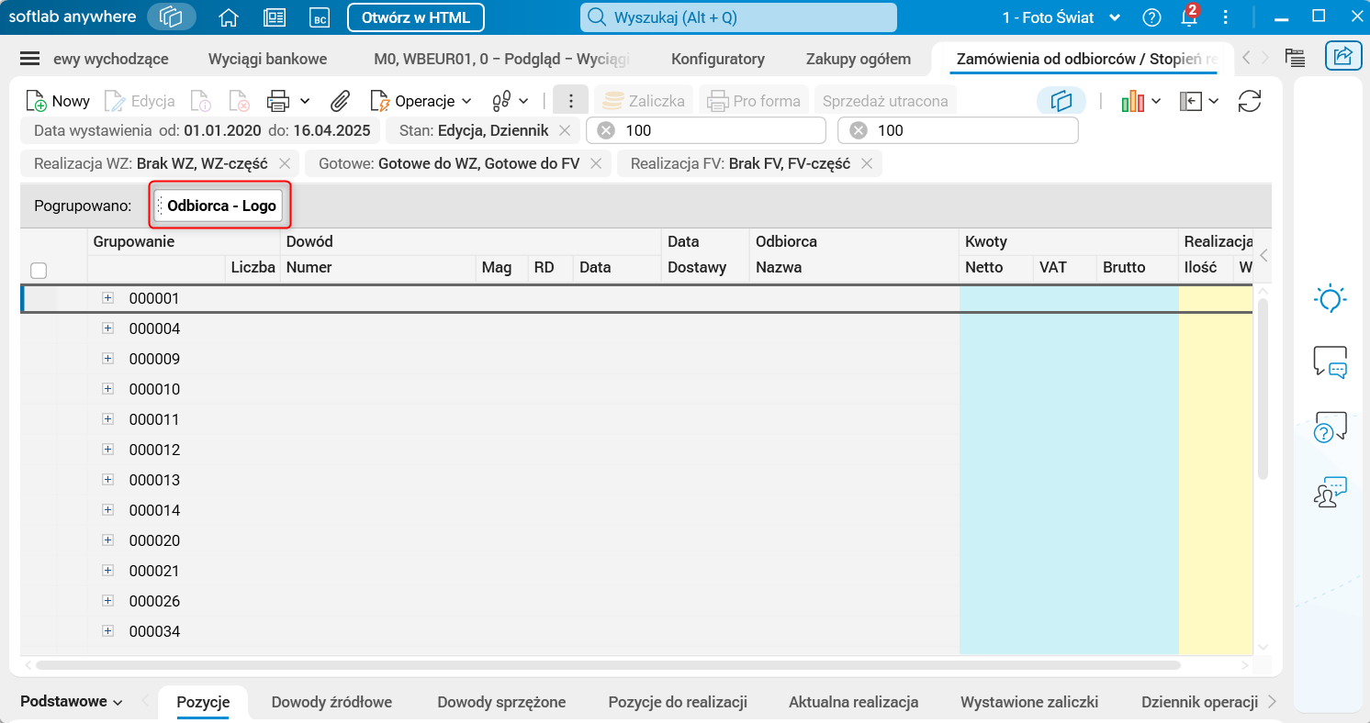Select the 000026 group row
1370x723 pixels.
636,601
